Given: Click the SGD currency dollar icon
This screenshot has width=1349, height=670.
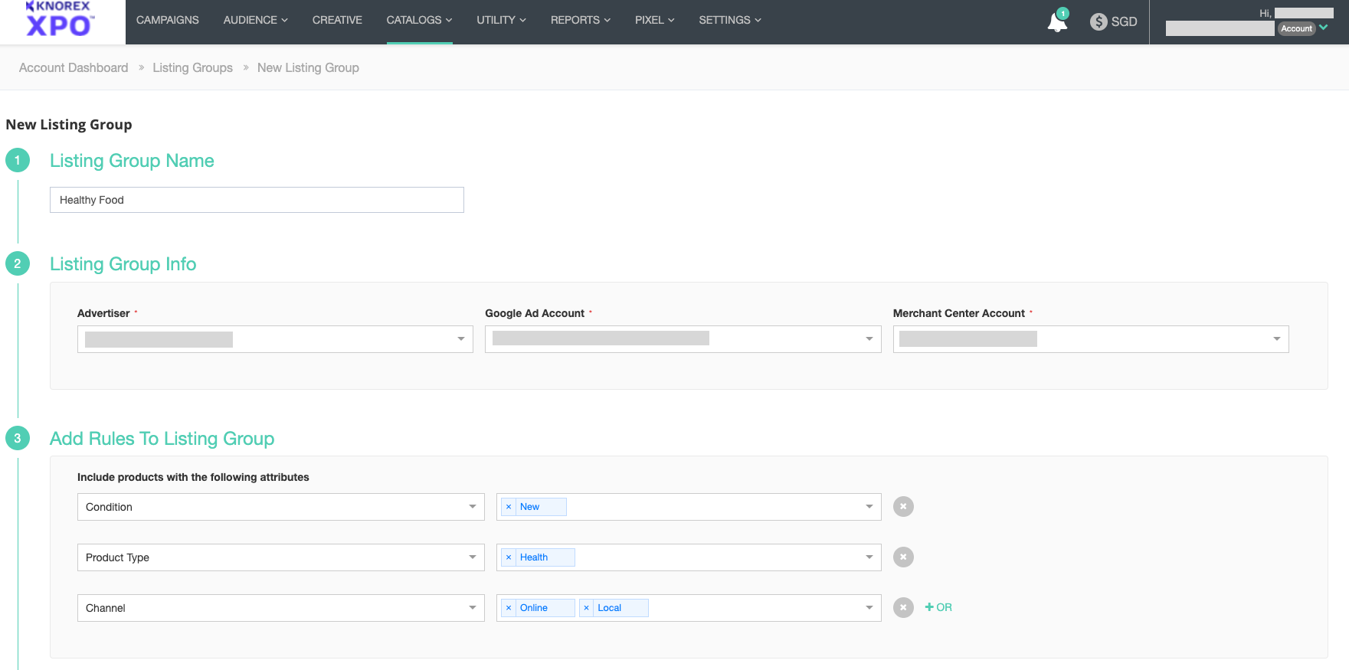Looking at the screenshot, I should 1099,21.
